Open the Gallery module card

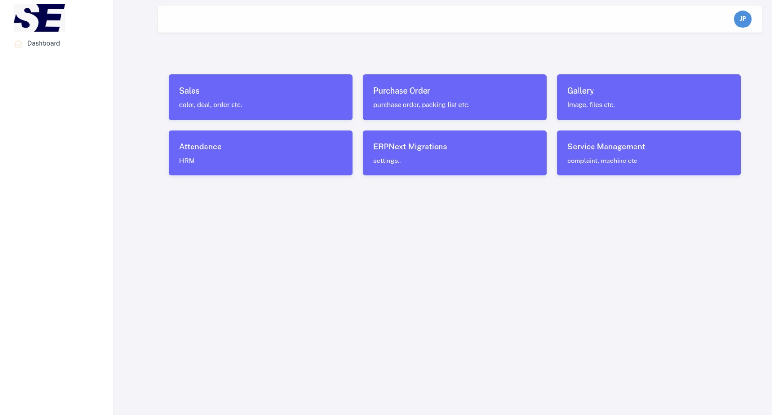tap(648, 97)
